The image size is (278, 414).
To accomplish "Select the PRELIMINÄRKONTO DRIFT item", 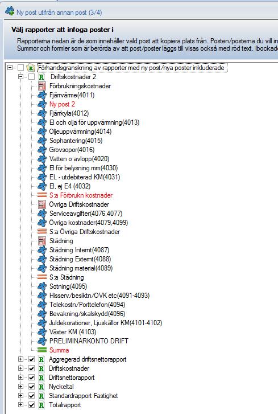I will tap(89, 341).
